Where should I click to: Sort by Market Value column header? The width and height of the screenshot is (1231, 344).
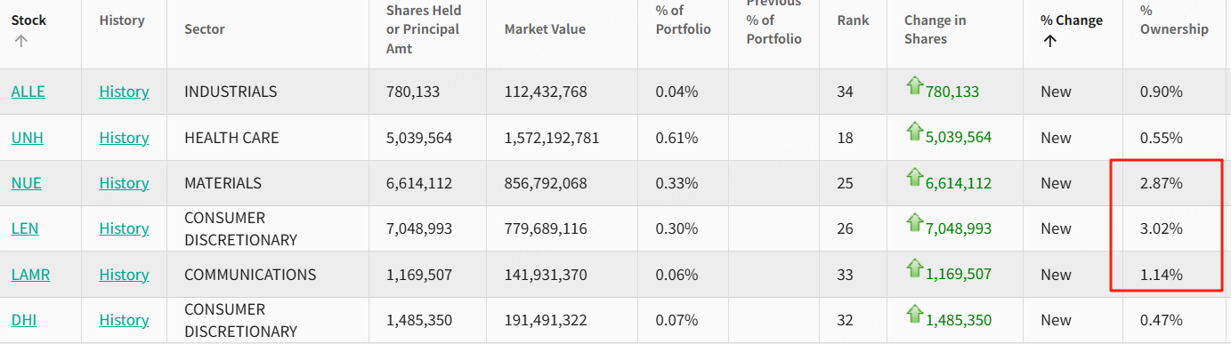coord(545,29)
